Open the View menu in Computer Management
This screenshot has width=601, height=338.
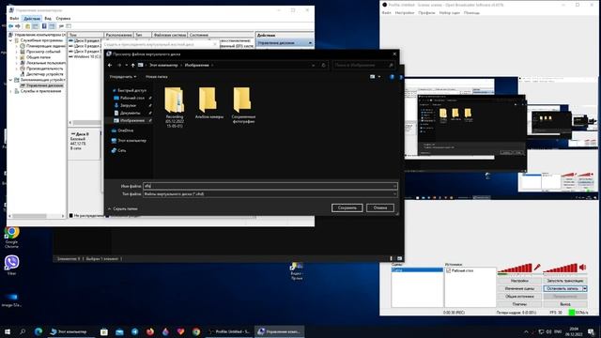48,19
